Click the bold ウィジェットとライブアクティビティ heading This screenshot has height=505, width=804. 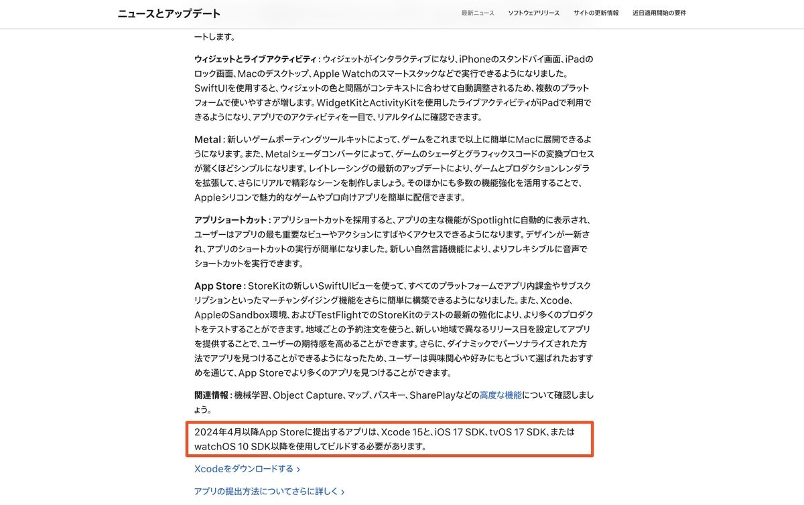pyautogui.click(x=255, y=59)
